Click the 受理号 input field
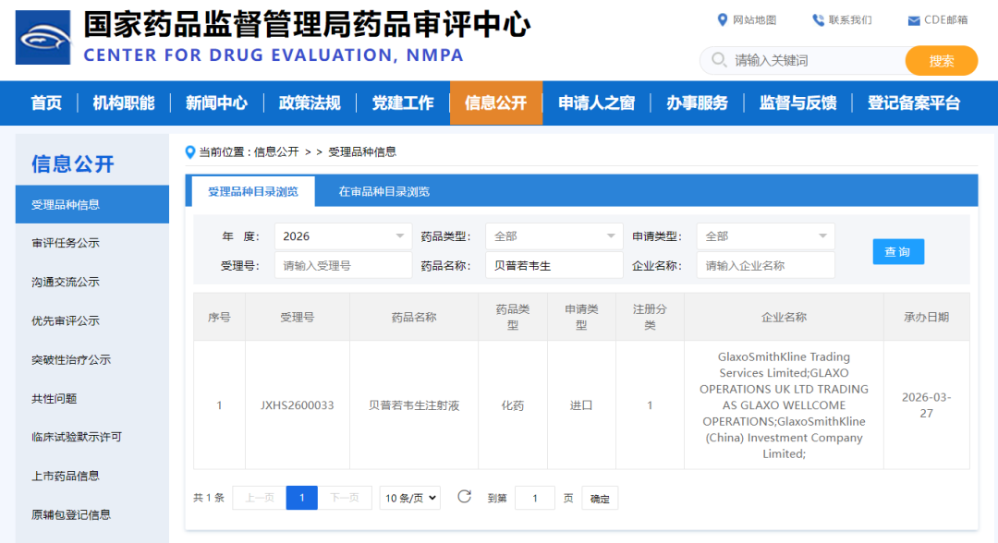This screenshot has width=998, height=543. tap(343, 266)
